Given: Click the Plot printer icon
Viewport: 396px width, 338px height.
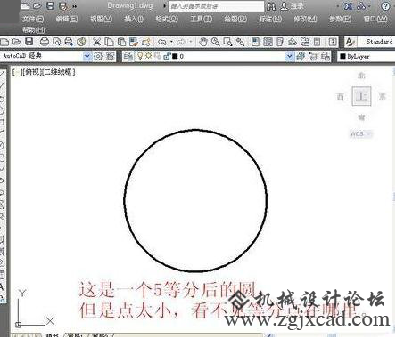Looking at the screenshot, I should pos(45,42).
